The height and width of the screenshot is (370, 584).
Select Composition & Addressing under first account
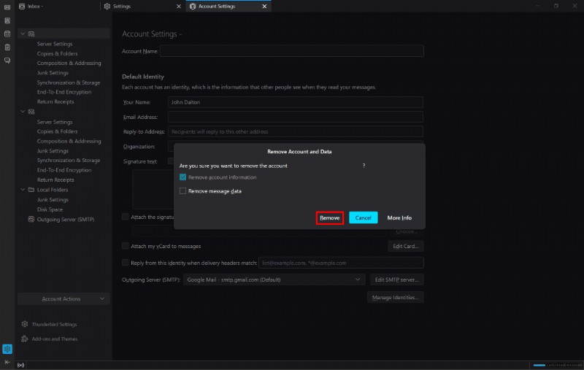tap(69, 63)
